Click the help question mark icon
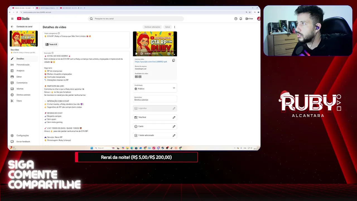The height and width of the screenshot is (201, 357). (x=236, y=19)
